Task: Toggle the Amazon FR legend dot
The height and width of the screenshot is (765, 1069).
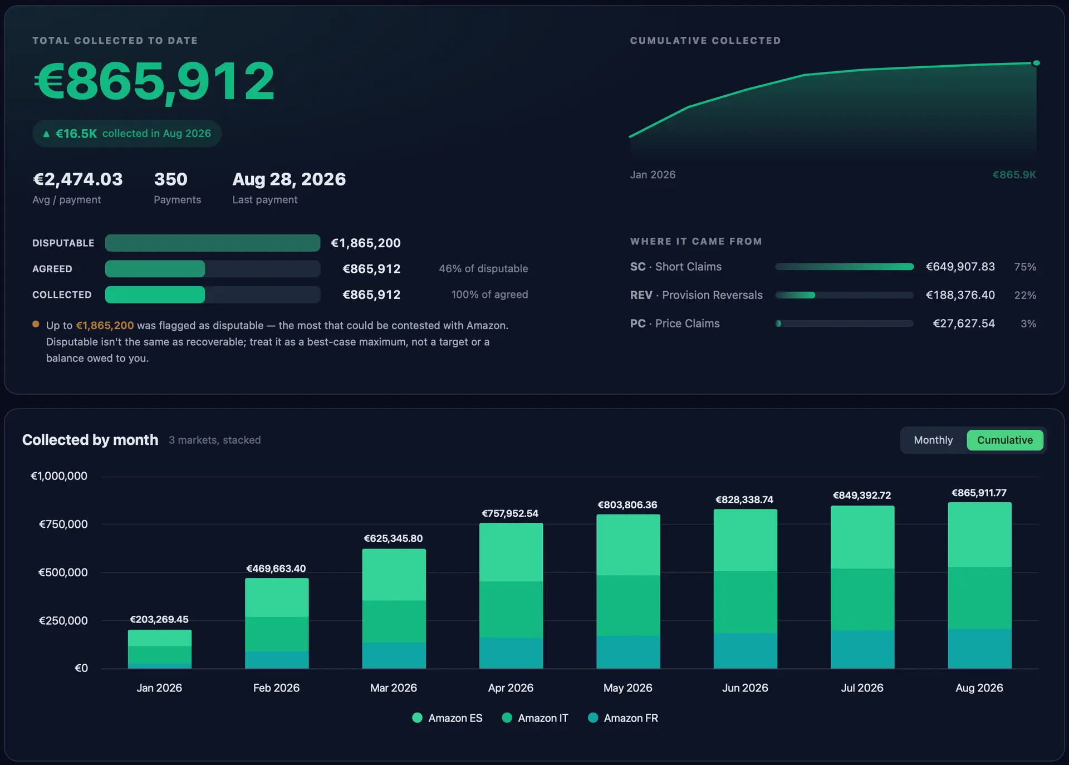Action: coord(593,718)
